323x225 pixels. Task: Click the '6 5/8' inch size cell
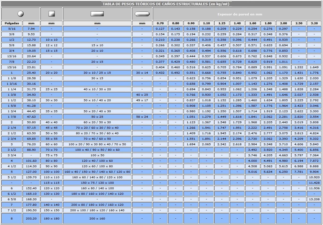click(x=12, y=199)
